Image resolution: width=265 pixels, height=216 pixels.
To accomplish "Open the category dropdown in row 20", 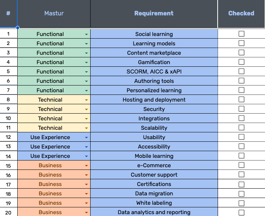I will 86,212.
